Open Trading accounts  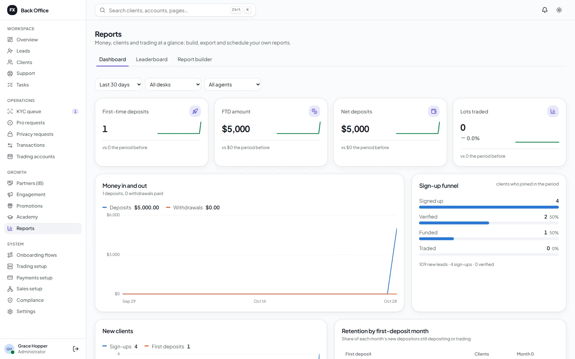coord(43,157)
